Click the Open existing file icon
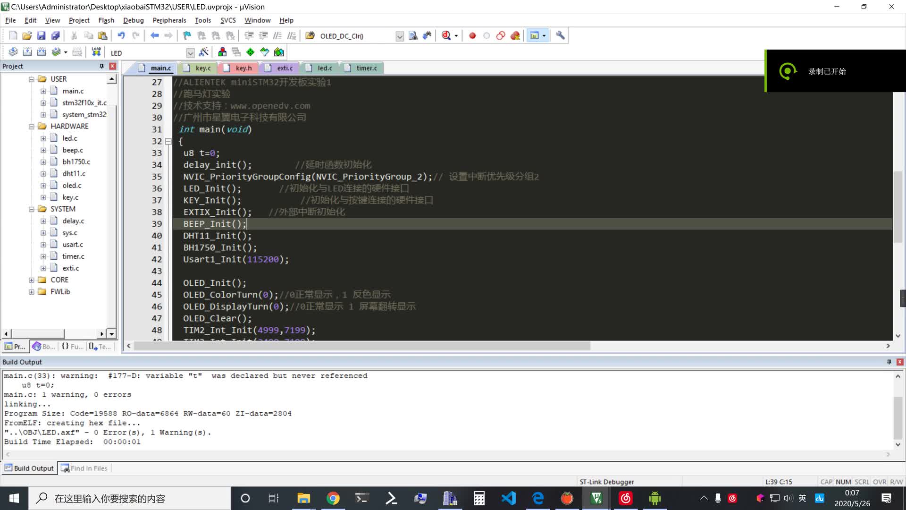The image size is (906, 510). coord(26,35)
